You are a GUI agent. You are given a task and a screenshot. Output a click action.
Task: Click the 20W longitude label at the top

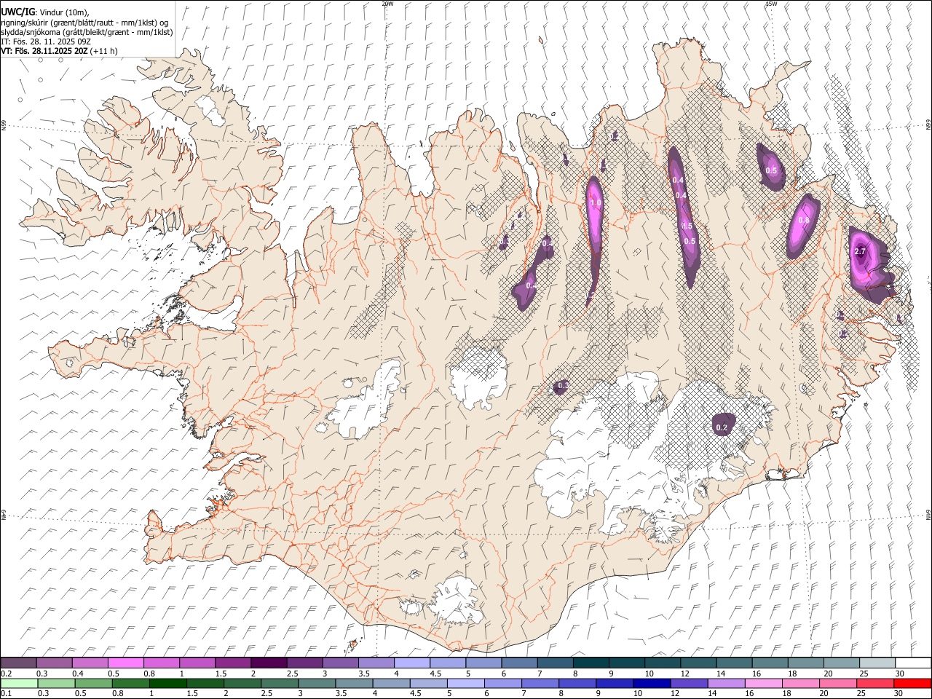[x=387, y=4]
